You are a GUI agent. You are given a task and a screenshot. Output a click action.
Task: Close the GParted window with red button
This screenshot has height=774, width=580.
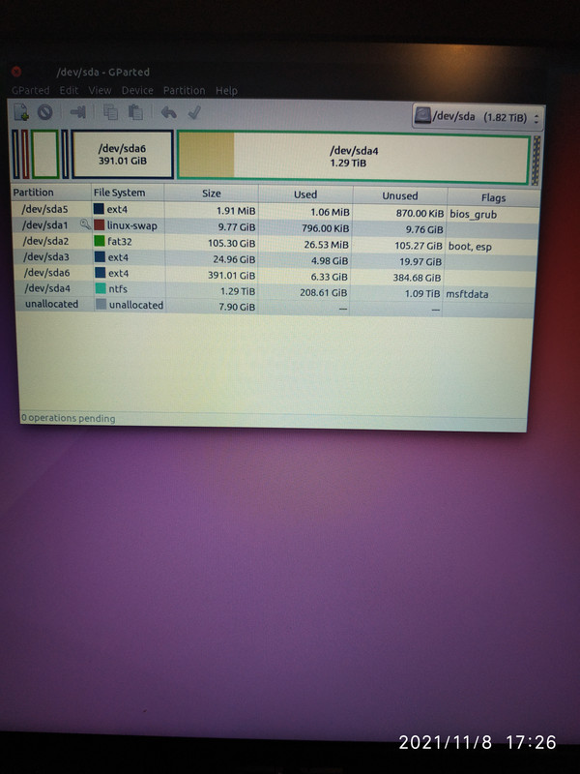point(16,72)
